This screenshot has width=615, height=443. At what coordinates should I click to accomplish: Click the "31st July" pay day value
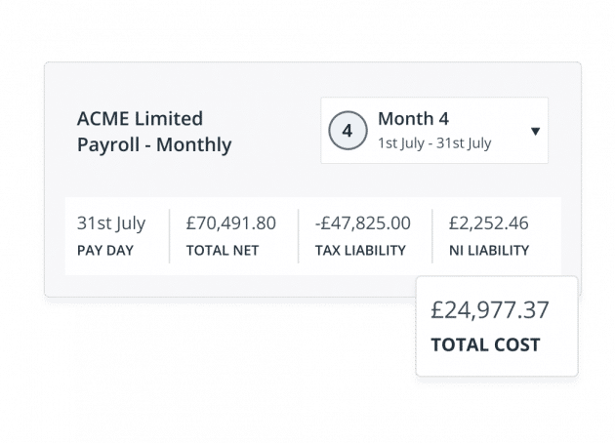(111, 222)
